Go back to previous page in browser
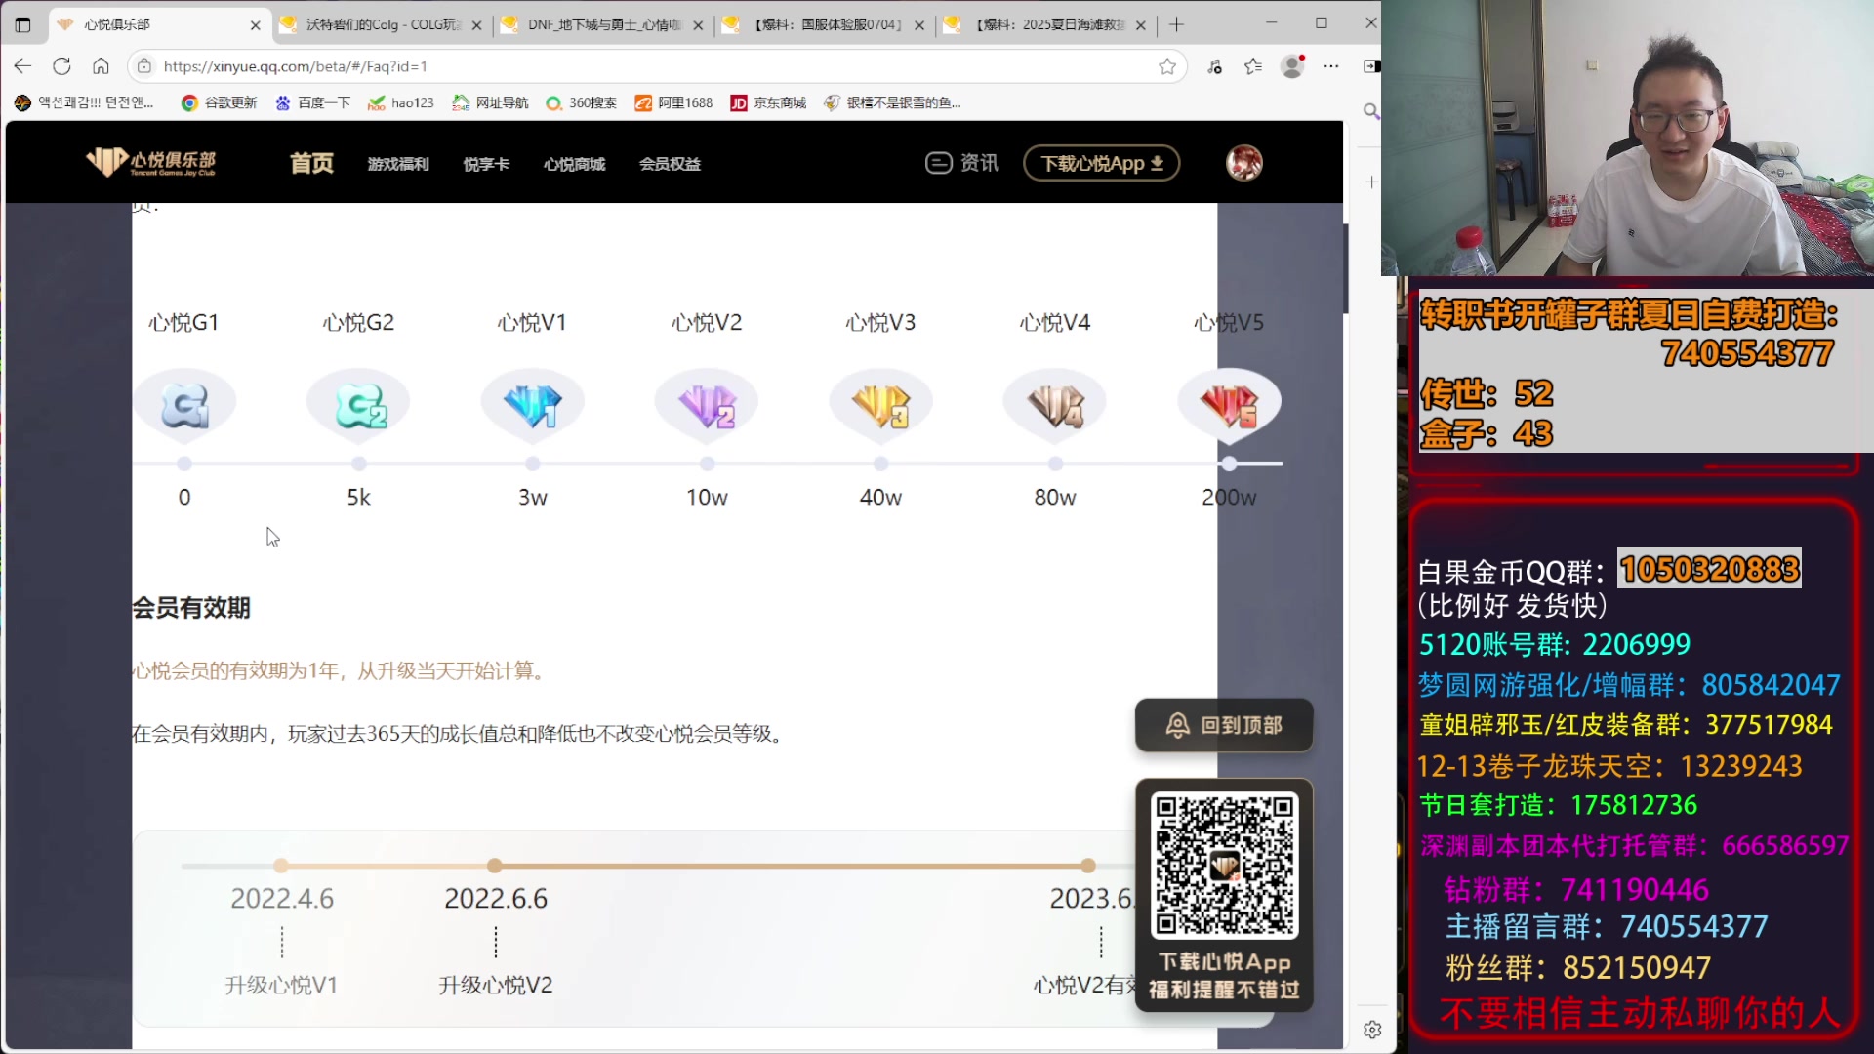Viewport: 1874px width, 1054px height. [23, 66]
